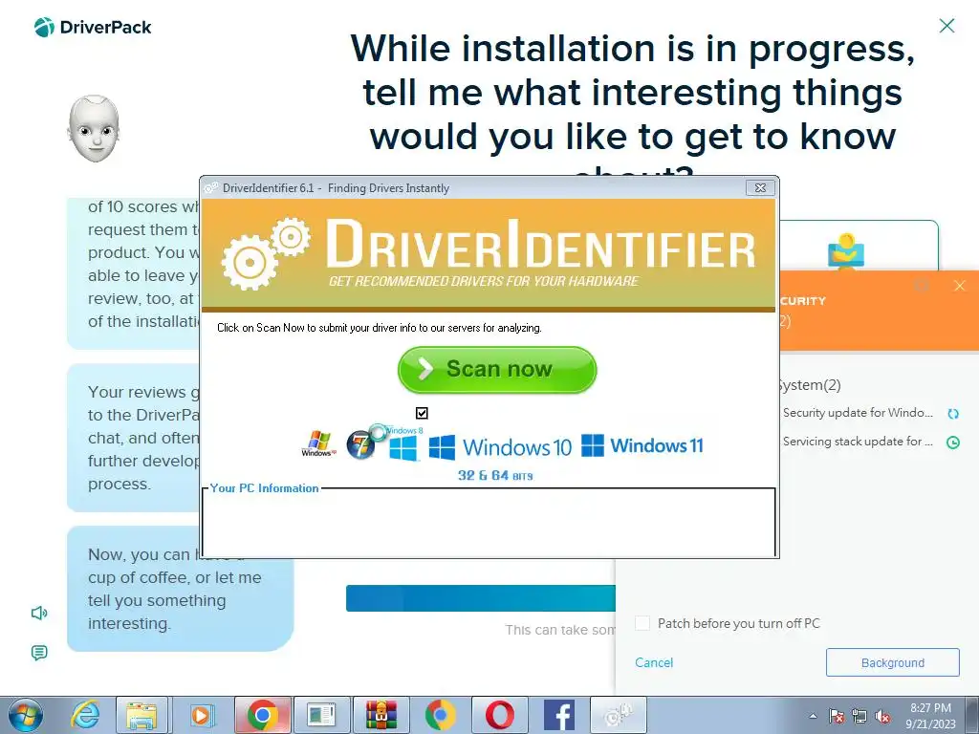This screenshot has width=979, height=734.
Task: Click the System(2) section heading
Action: (810, 385)
